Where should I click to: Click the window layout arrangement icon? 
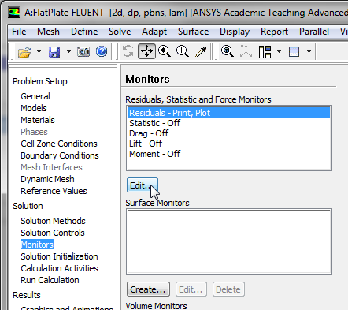(265, 51)
